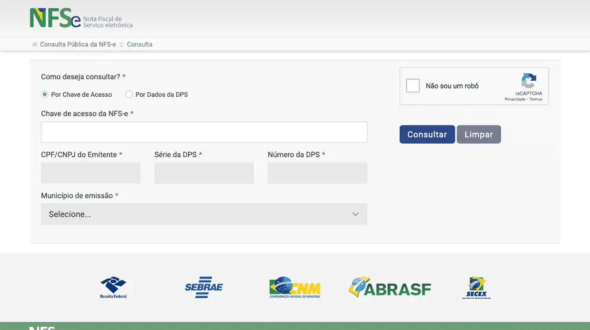Viewport: 590px width, 330px height.
Task: Open the reCAPTCHA Termos link
Action: [536, 100]
